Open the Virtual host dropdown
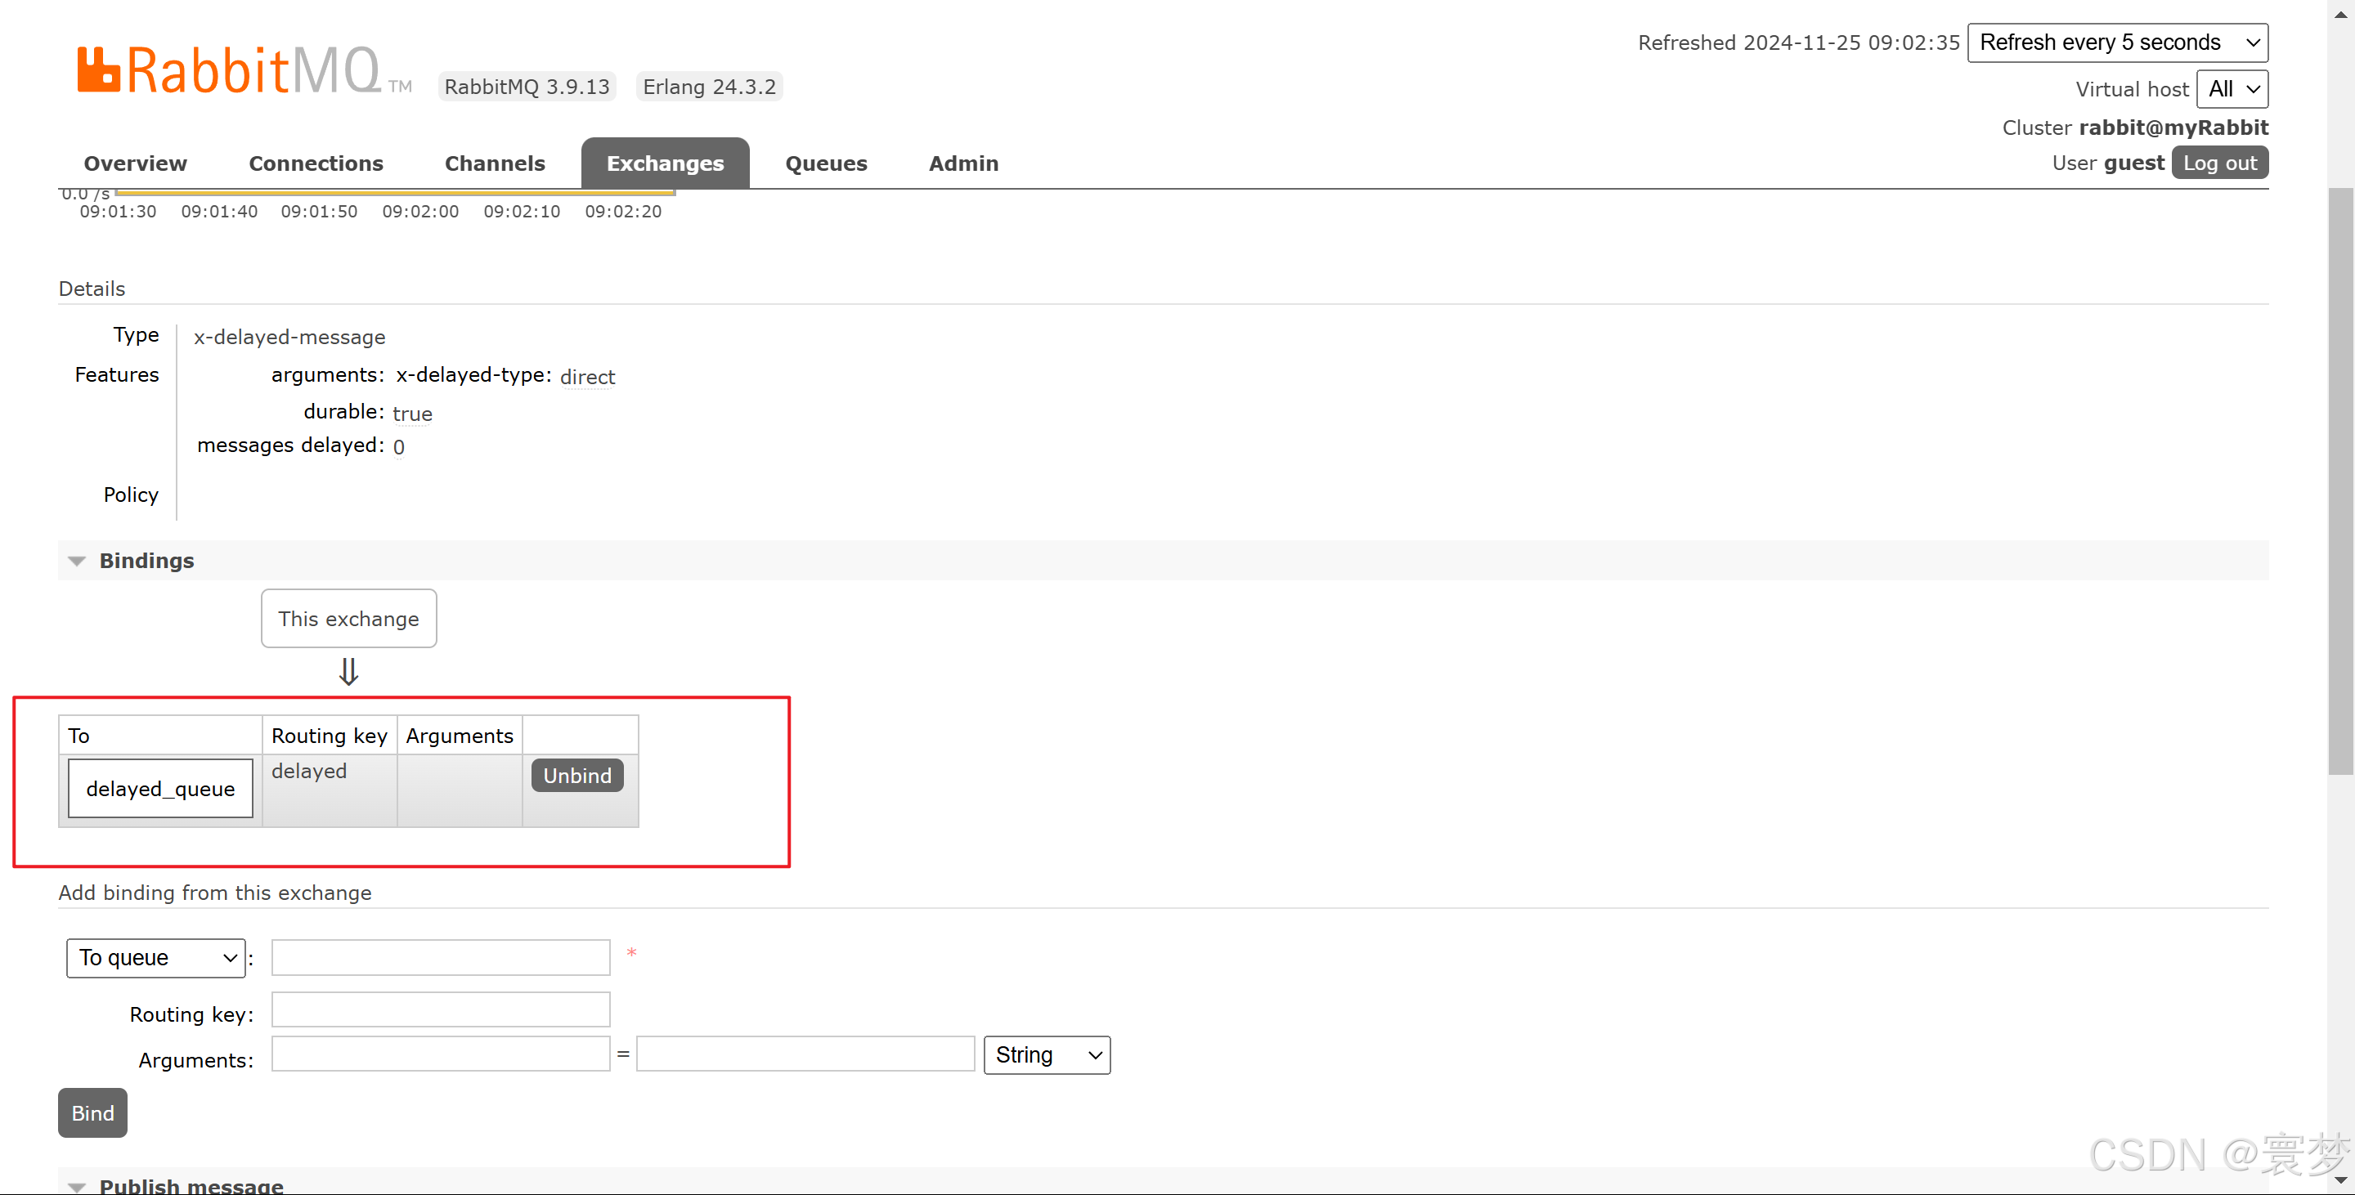 click(2232, 90)
